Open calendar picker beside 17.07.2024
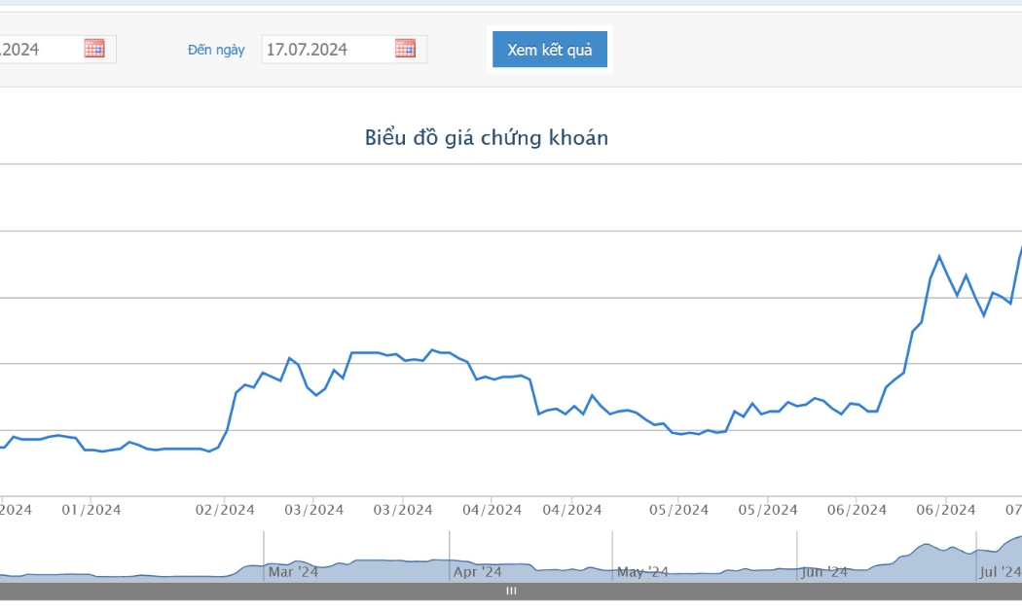The image size is (1022, 613). (x=405, y=49)
